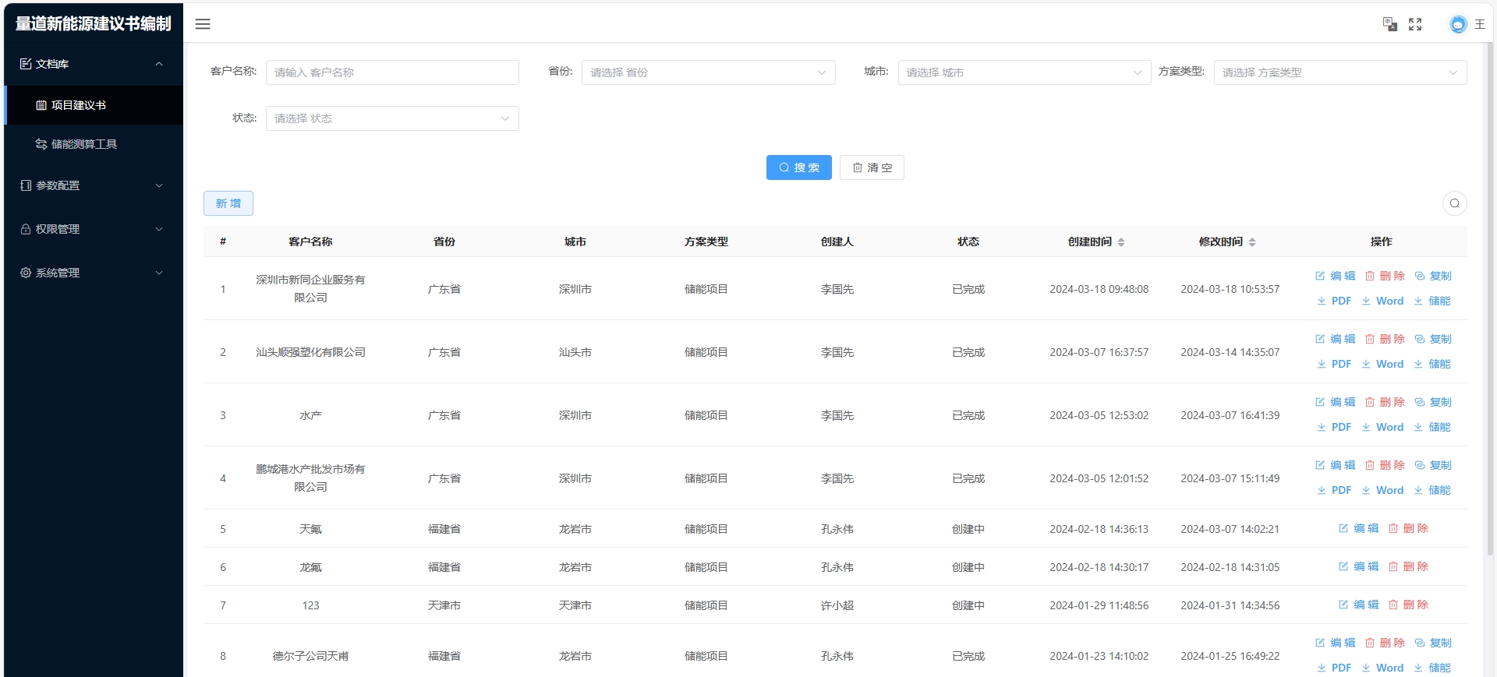This screenshot has width=1497, height=677.
Task: Open user avatar menu 王
Action: pos(1467,24)
